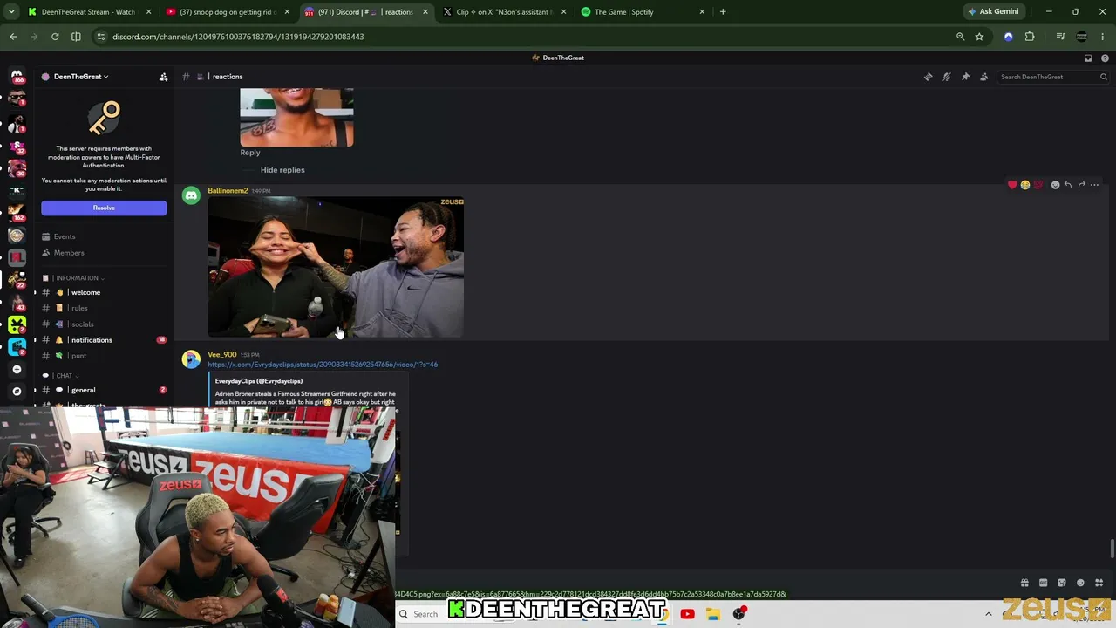The image size is (1116, 628).
Task: Switch to the snoop dog YouTube tab
Action: (228, 12)
